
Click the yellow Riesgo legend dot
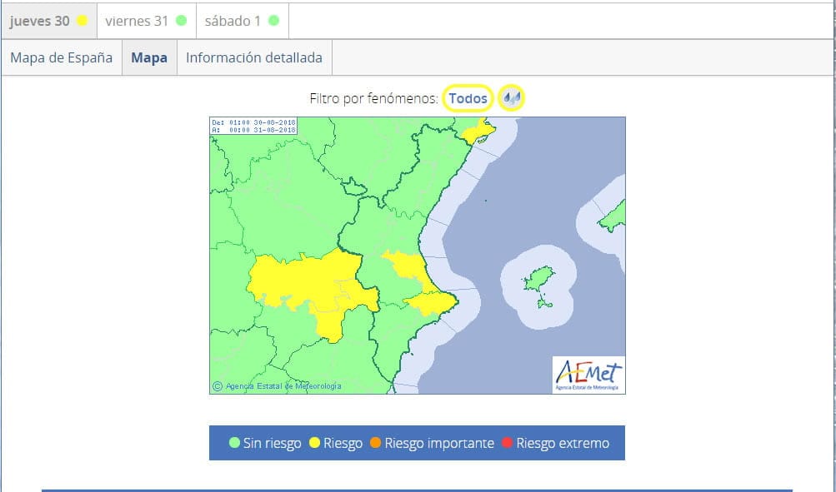(315, 444)
